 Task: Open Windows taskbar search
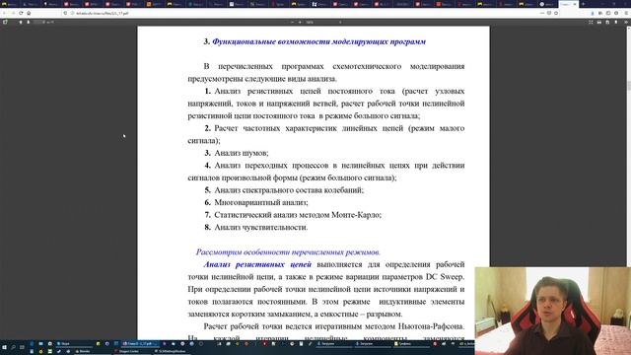(13, 347)
